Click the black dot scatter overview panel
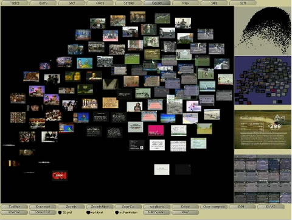The height and width of the screenshot is (220, 292). click(x=263, y=31)
